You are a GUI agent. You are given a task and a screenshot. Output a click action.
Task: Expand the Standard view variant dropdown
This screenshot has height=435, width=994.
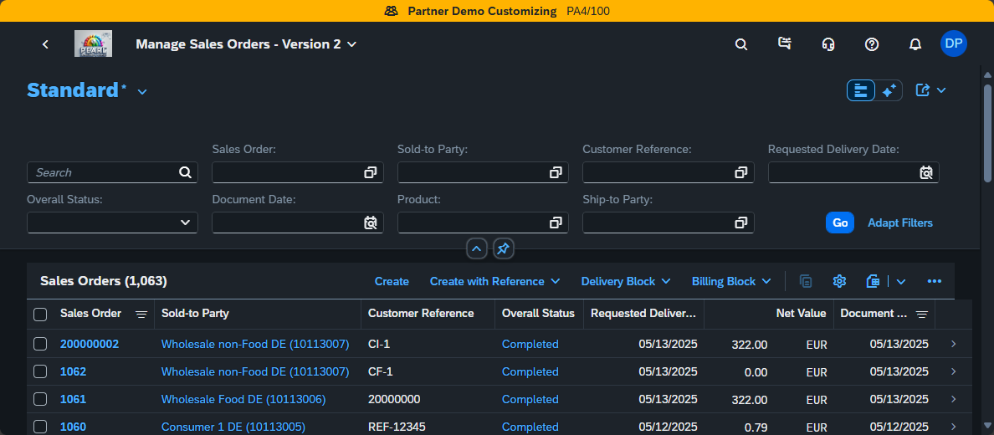tap(142, 92)
